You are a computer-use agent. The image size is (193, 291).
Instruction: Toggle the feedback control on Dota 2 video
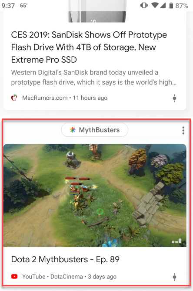(x=174, y=277)
